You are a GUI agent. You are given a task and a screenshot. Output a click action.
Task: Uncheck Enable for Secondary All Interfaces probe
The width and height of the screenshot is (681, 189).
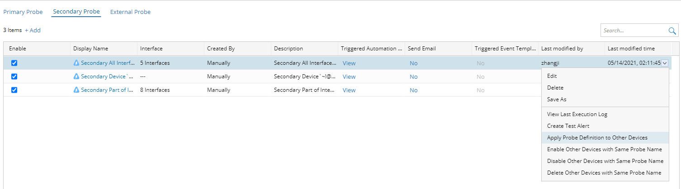[x=14, y=63]
